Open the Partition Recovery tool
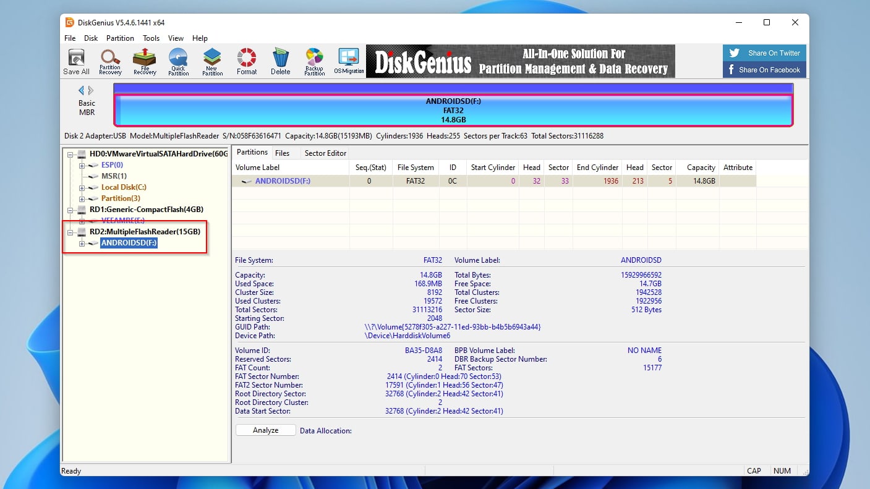 110,61
